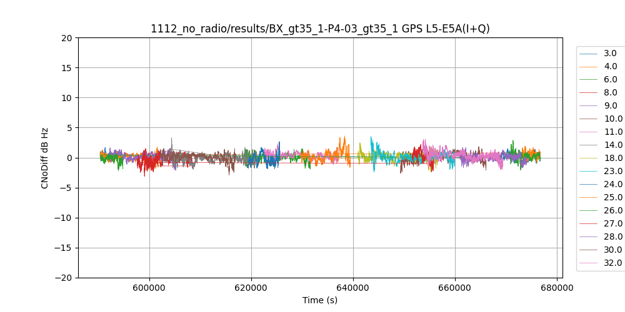Click the y-axis tick label −5
Viewport: 625px width, 312px height.
point(67,188)
